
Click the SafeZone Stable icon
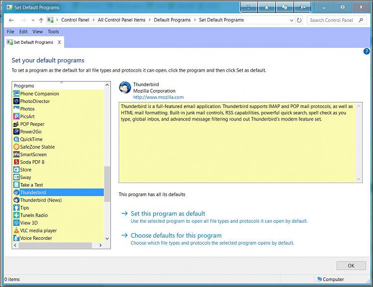click(16, 147)
